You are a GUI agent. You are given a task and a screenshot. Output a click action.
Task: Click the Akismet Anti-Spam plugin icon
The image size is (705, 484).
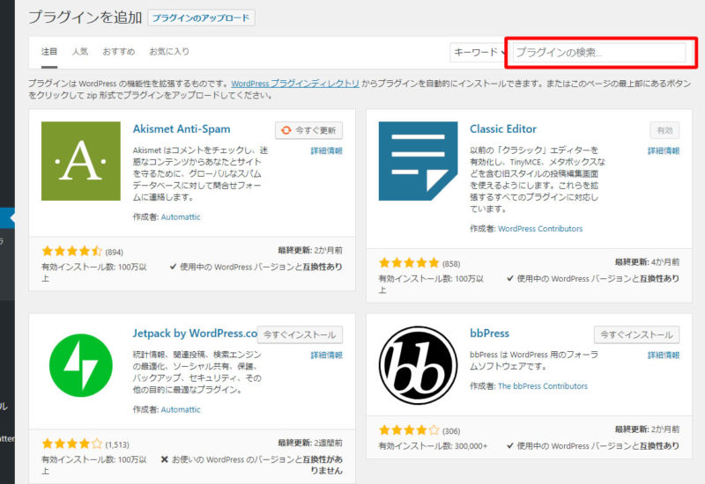coord(81,161)
